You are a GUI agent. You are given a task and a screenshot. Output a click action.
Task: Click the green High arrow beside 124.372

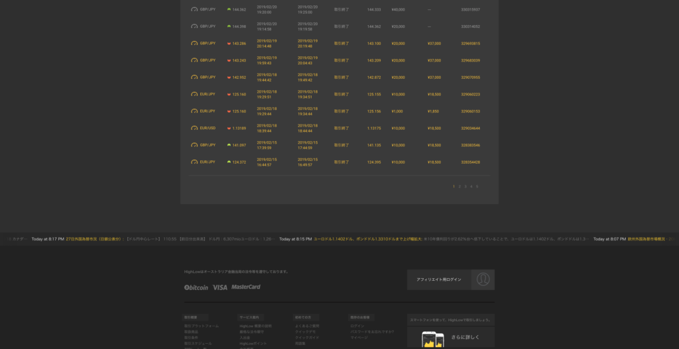coord(229,162)
